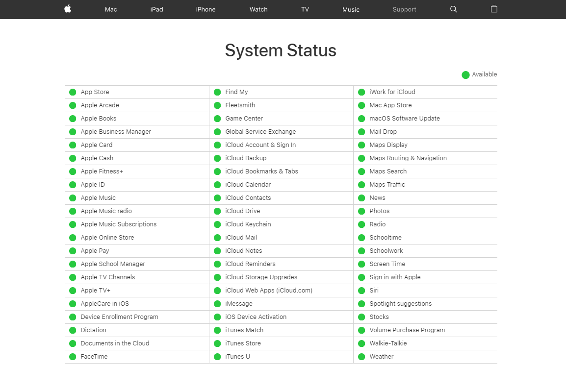This screenshot has height=366, width=566.
Task: Click the Apple logo in the navigation bar
Action: click(x=68, y=9)
